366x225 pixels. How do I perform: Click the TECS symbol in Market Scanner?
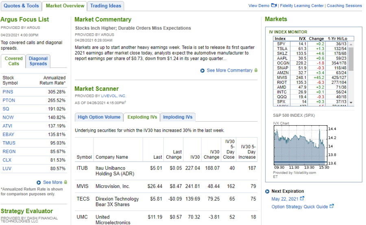(83, 199)
